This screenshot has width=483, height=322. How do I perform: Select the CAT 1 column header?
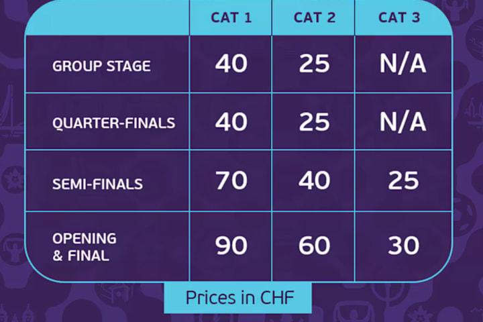(231, 17)
